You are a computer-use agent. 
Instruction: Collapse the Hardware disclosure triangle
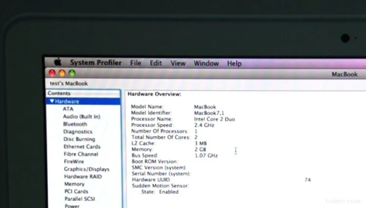pyautogui.click(x=51, y=102)
